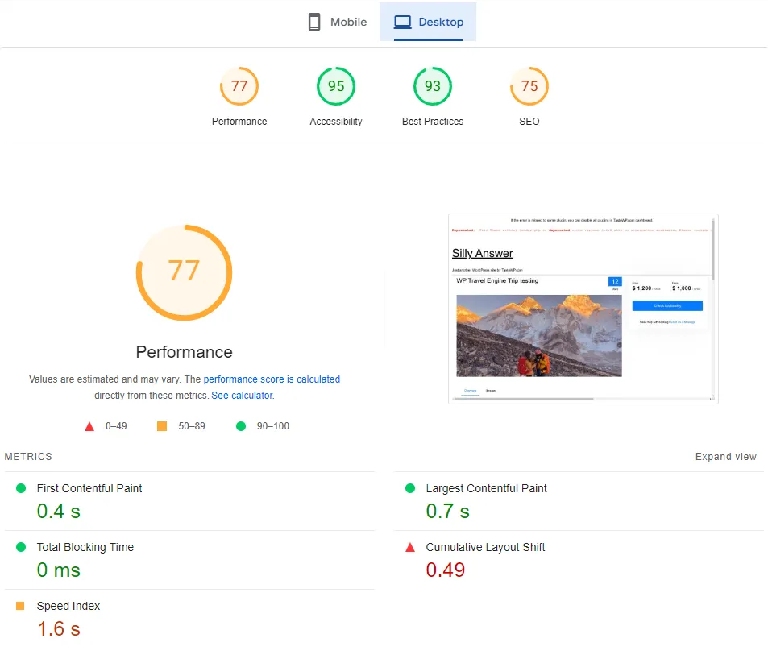Screen dimensions: 768x651
Task: Click Cumulative Layout Shift metric label
Action: [x=485, y=547]
